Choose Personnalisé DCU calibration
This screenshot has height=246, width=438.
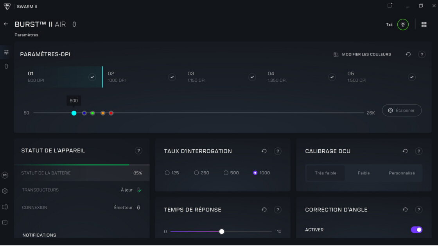click(402, 173)
